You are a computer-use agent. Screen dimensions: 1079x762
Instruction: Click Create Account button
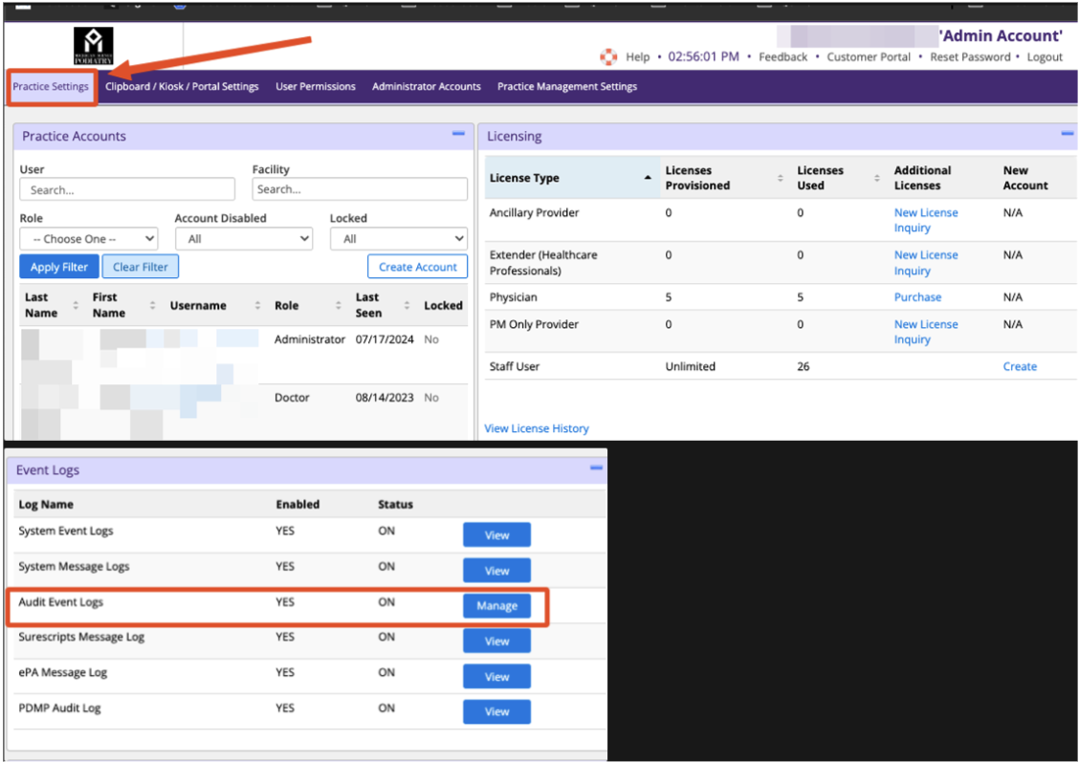tap(418, 267)
